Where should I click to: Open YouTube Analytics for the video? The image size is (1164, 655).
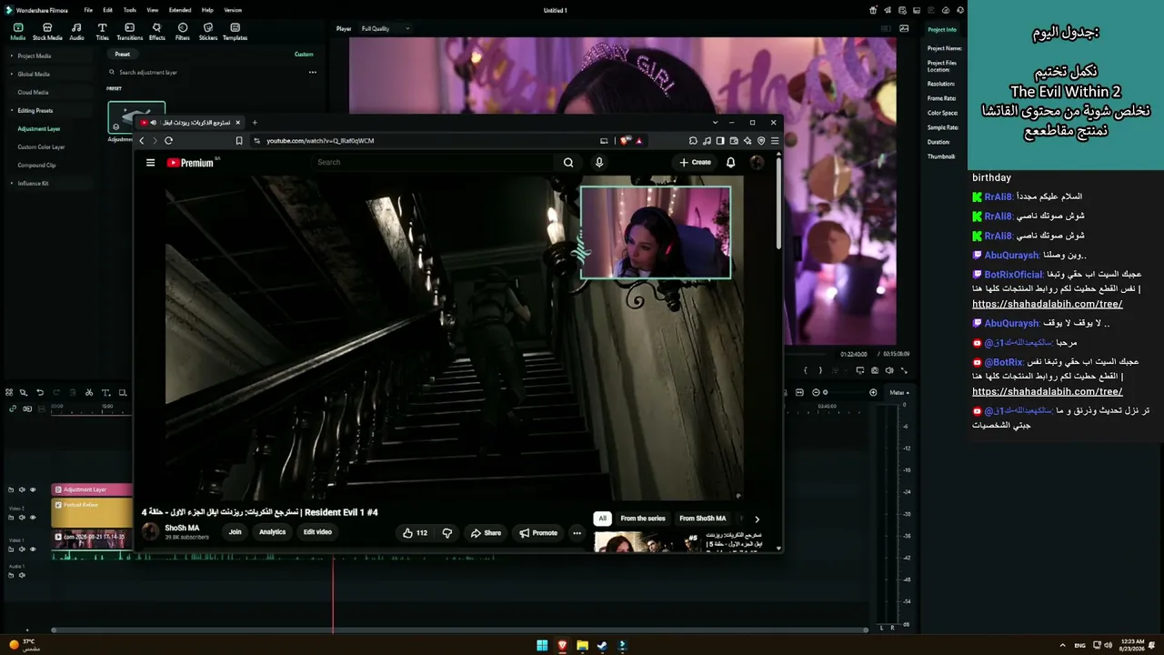(x=272, y=532)
